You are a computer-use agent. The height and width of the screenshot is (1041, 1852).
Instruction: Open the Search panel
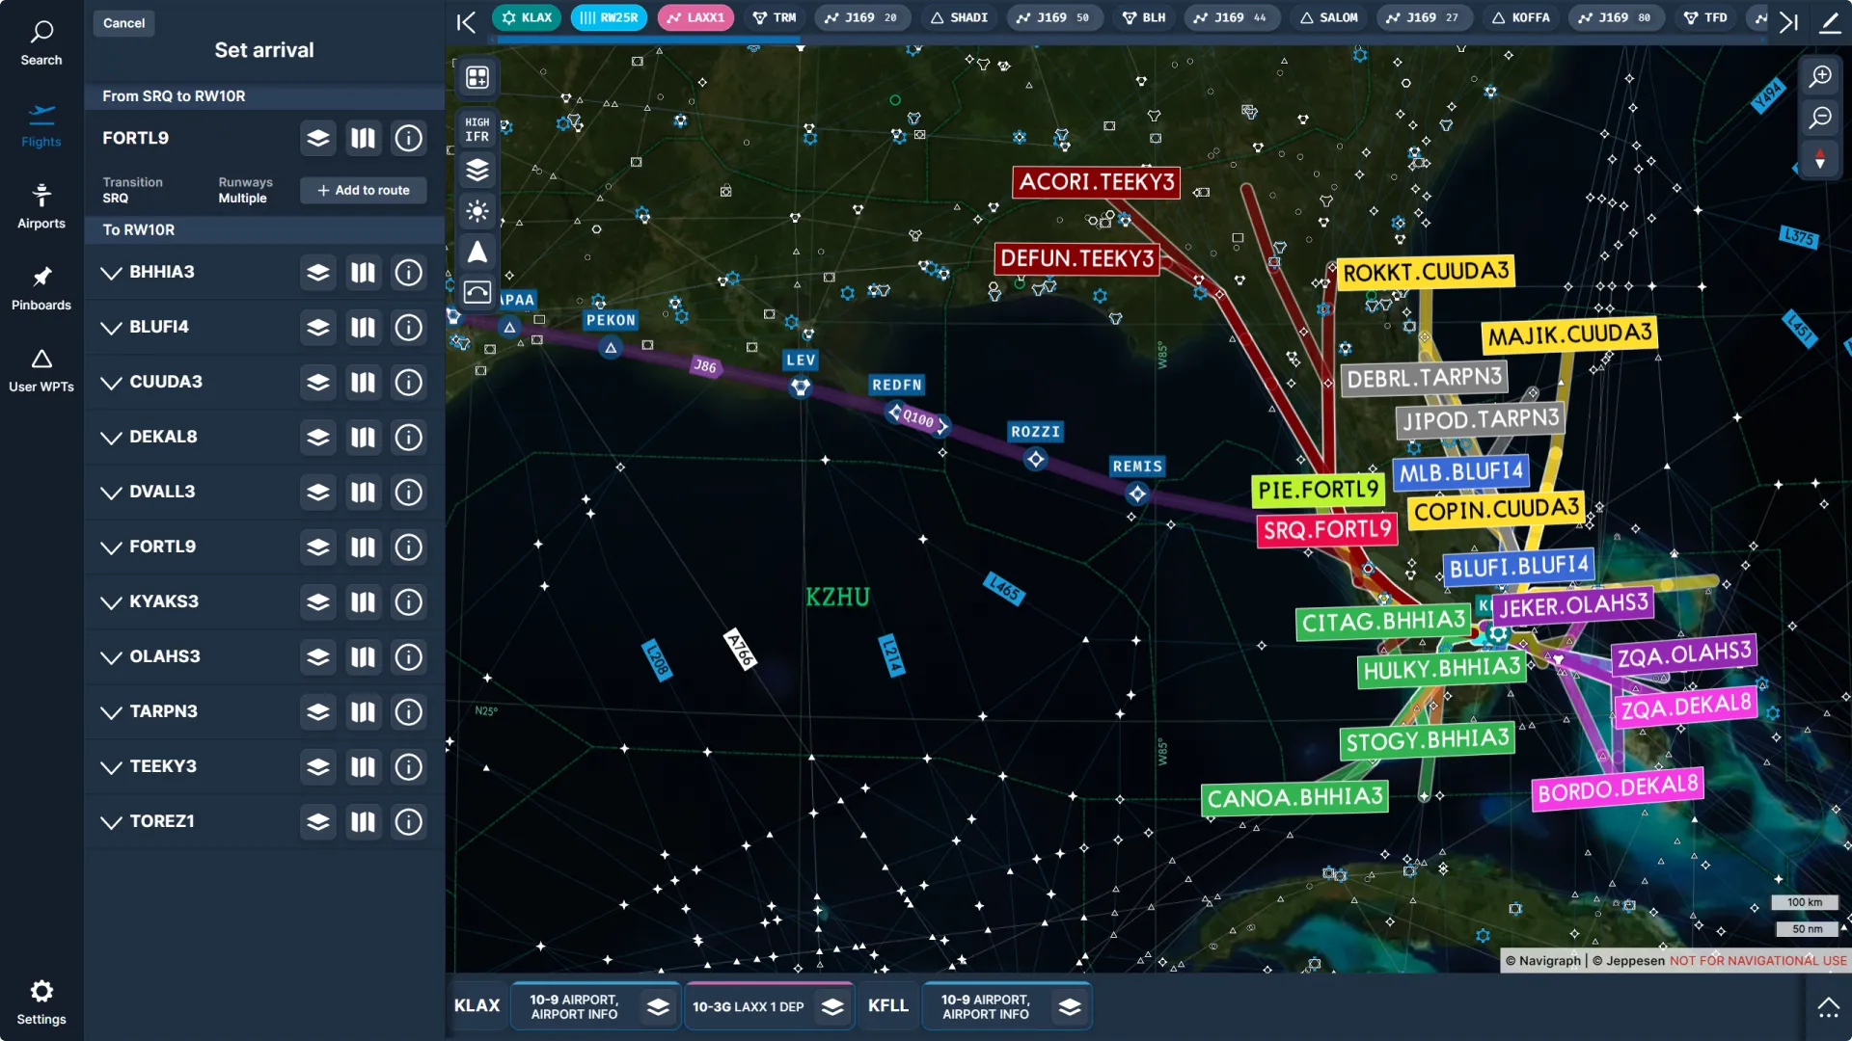point(41,40)
